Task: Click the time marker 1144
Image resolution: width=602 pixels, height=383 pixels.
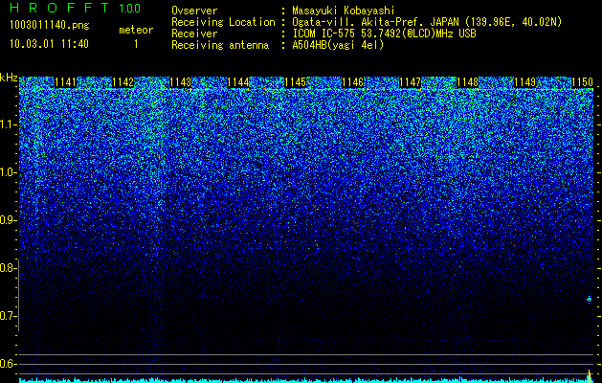Action: click(238, 81)
